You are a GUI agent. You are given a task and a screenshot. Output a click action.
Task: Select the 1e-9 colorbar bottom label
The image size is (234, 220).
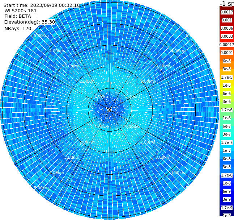[x=227, y=216]
